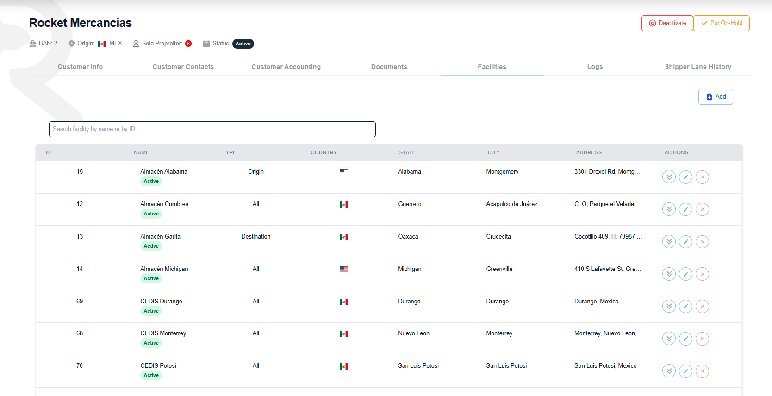Click the STATE column header
This screenshot has height=396, width=772.
407,152
